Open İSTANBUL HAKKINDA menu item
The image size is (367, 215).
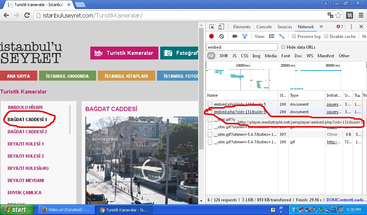(x=67, y=76)
